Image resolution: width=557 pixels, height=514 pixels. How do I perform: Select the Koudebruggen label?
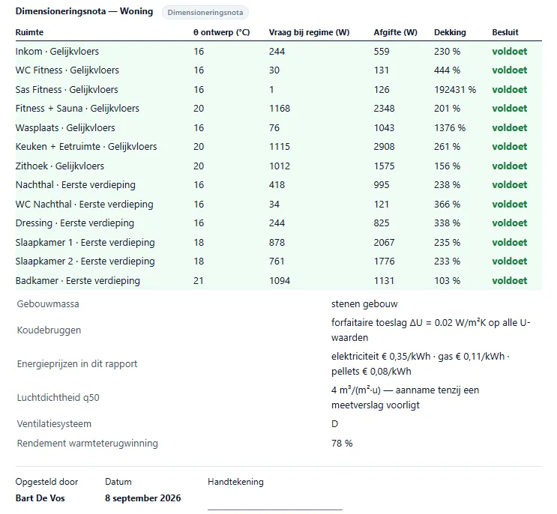pyautogui.click(x=49, y=330)
